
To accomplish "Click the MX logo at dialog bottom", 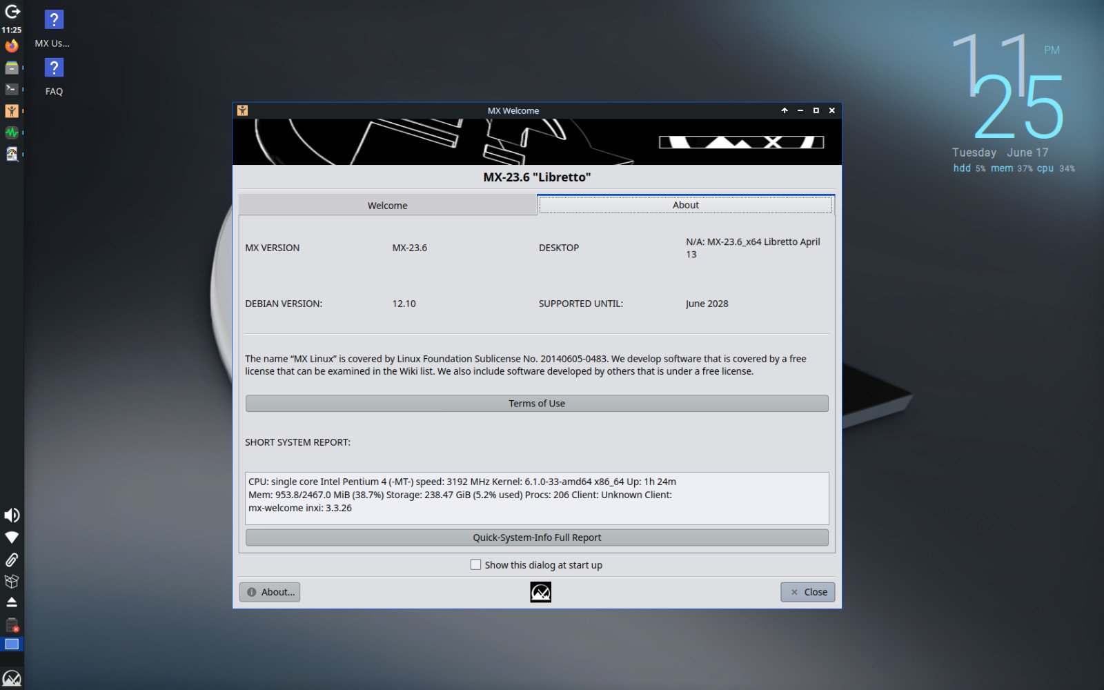I will [x=540, y=592].
